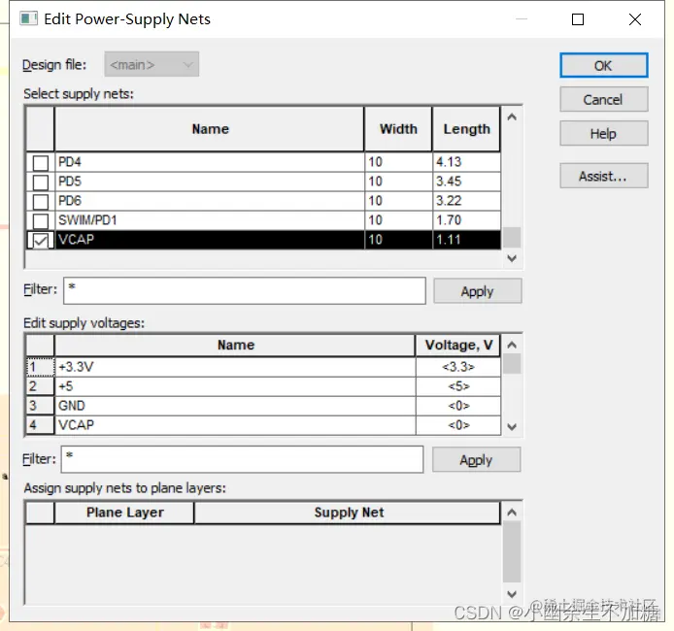Screen dimensions: 674x631
Task: Maximize the Edit Power-Supply Nets window
Action: (x=578, y=19)
